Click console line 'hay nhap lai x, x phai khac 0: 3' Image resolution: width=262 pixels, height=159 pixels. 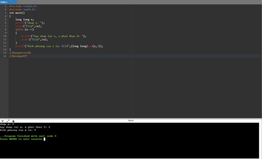(x=25, y=127)
